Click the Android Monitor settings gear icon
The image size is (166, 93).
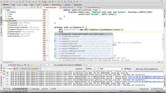click(159, 62)
